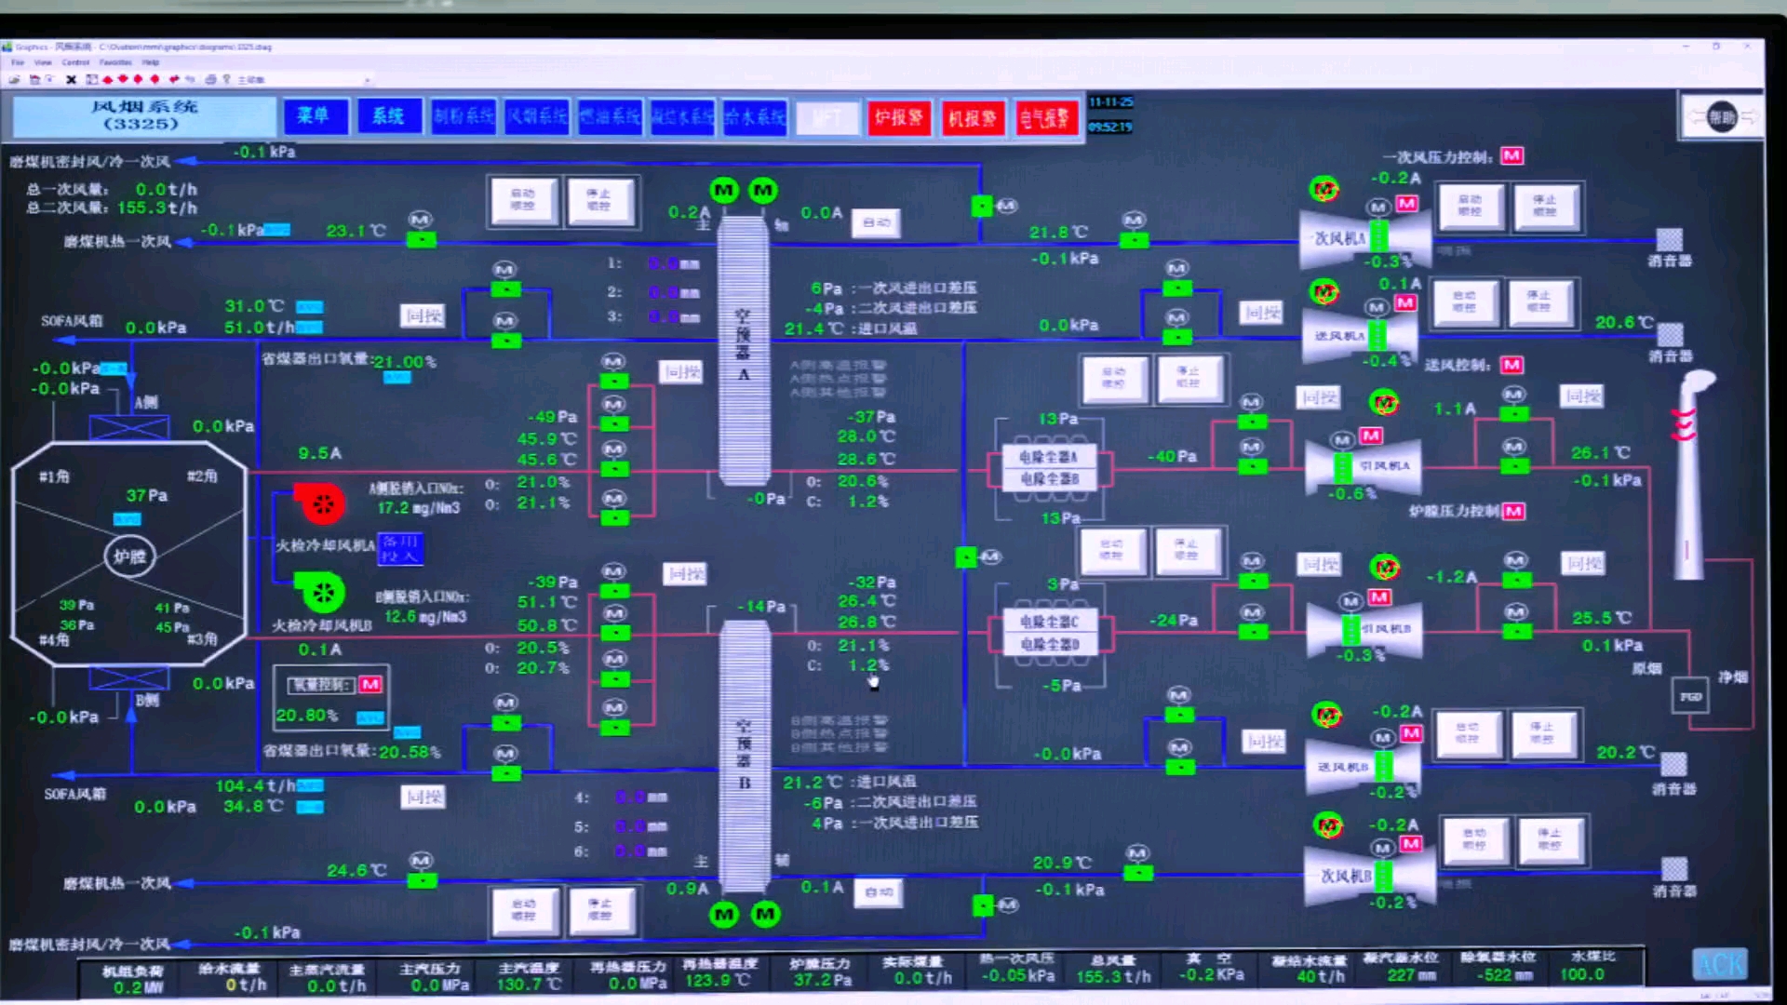The height and width of the screenshot is (1005, 1787).
Task: Click the 引风机A green damper position bar
Action: 1342,468
